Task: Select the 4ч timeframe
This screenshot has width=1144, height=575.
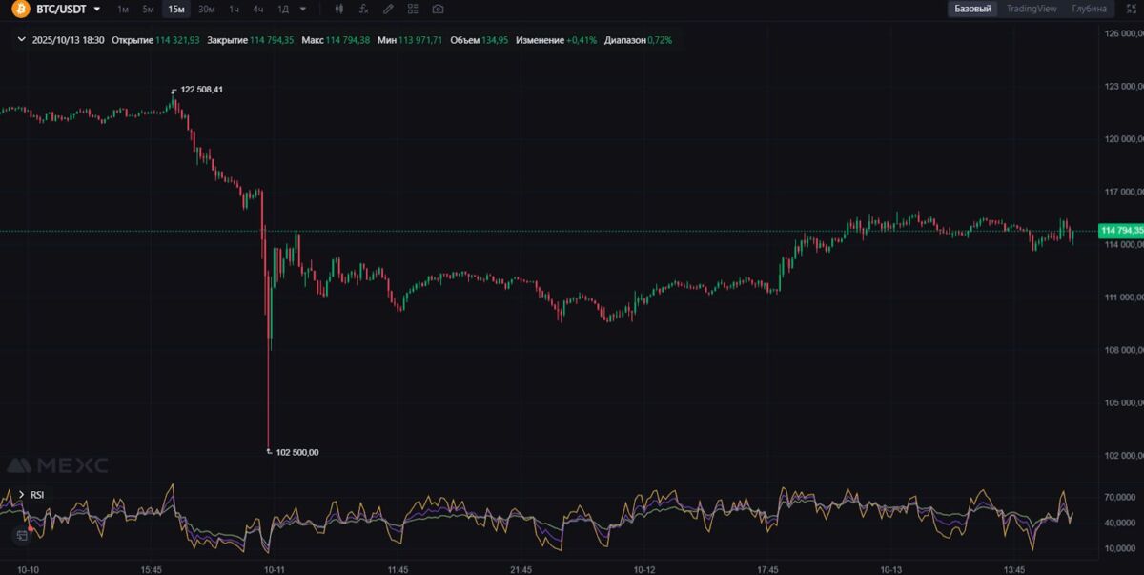Action: [x=258, y=9]
